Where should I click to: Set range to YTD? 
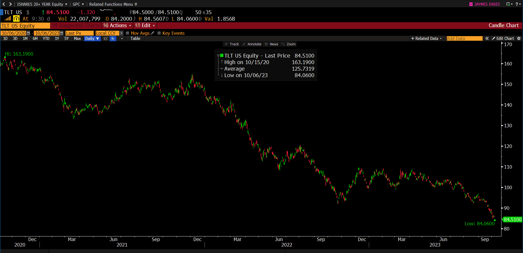pyautogui.click(x=46, y=39)
